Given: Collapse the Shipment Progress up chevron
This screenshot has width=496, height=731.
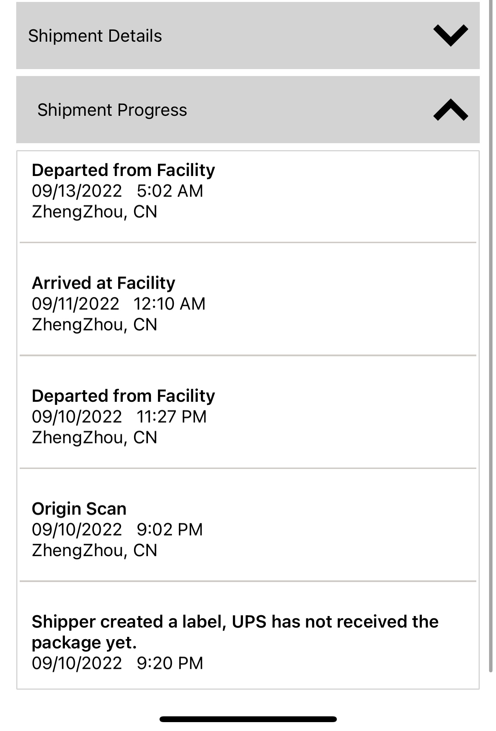Looking at the screenshot, I should point(450,110).
